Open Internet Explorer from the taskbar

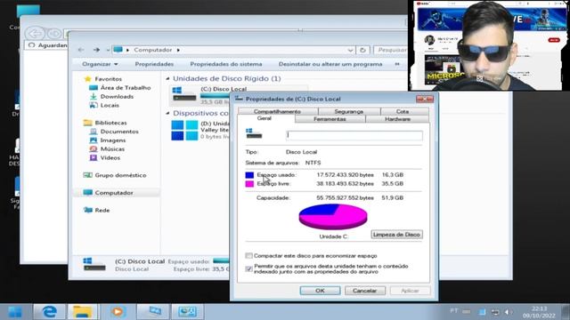tap(50, 312)
